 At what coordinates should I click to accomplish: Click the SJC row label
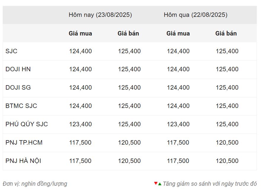tap(11, 51)
